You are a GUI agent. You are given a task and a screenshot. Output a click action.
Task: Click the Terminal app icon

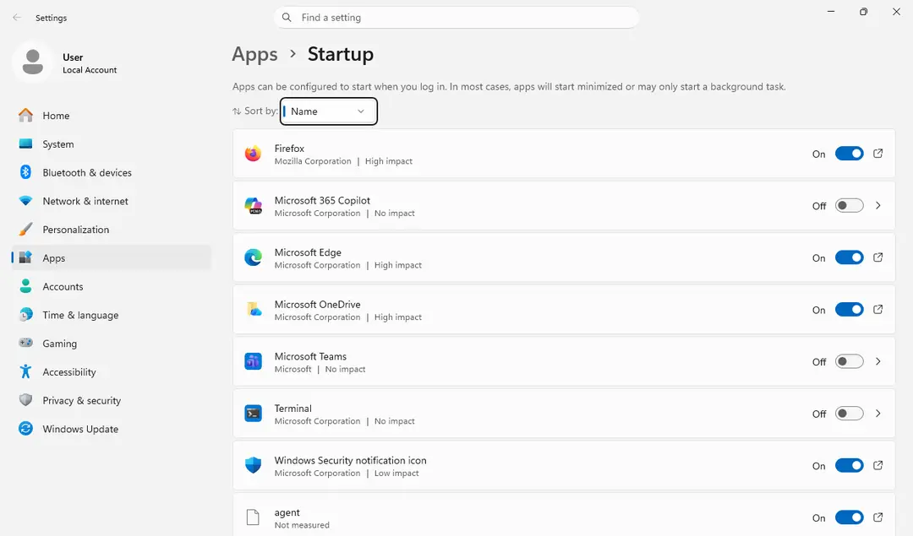tap(253, 414)
